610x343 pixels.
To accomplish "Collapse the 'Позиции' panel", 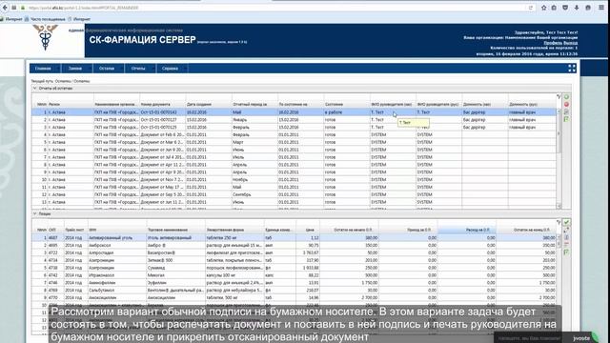I will tap(34, 213).
